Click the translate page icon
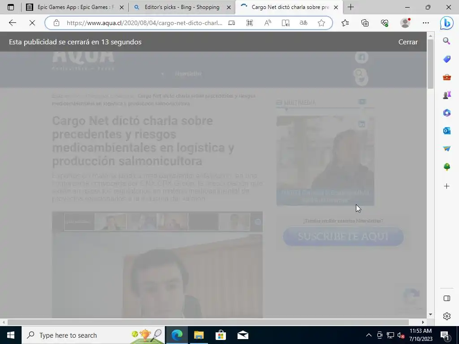Viewport: 459px width, 344px height. point(303,23)
